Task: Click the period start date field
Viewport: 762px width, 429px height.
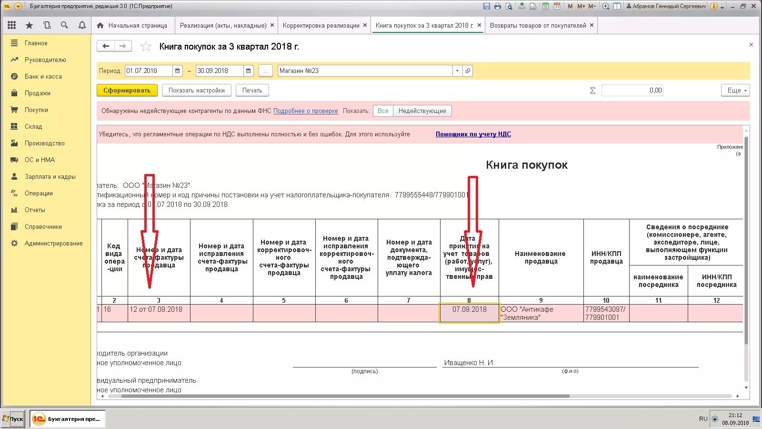Action: pos(149,71)
